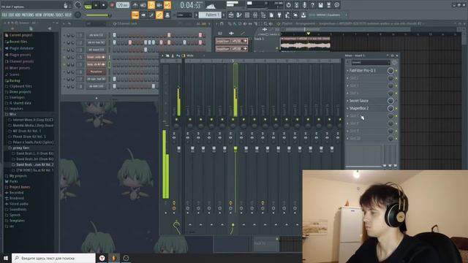Click the question mark help icon

coord(312,5)
